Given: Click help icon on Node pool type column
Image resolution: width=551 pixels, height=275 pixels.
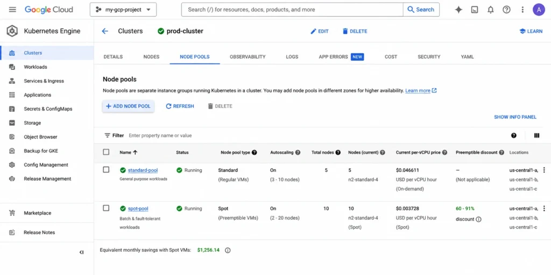Looking at the screenshot, I should [x=255, y=153].
